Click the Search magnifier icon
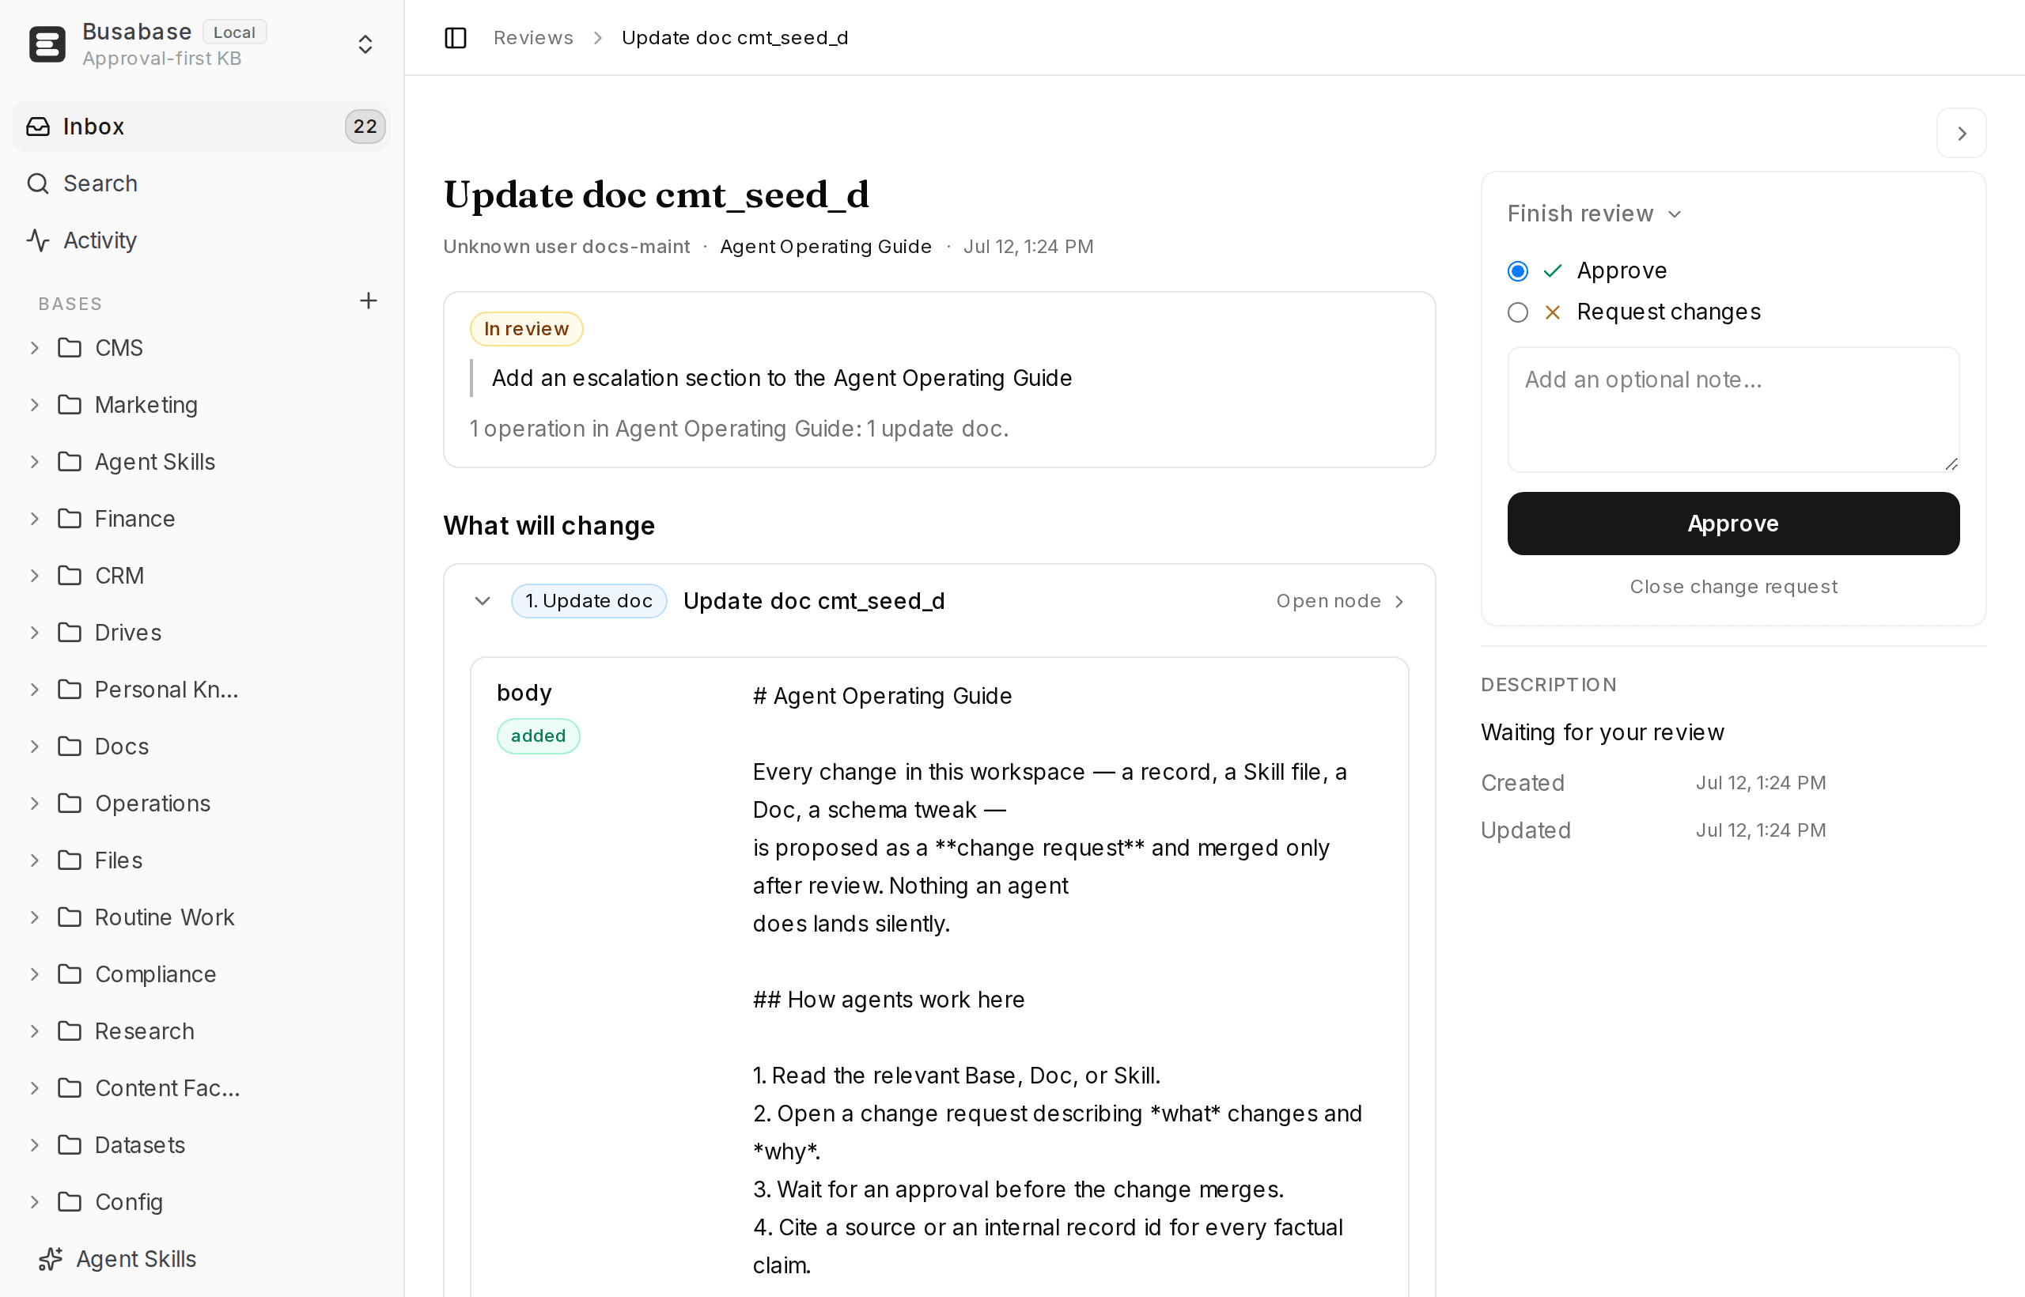This screenshot has width=2025, height=1297. click(x=38, y=183)
